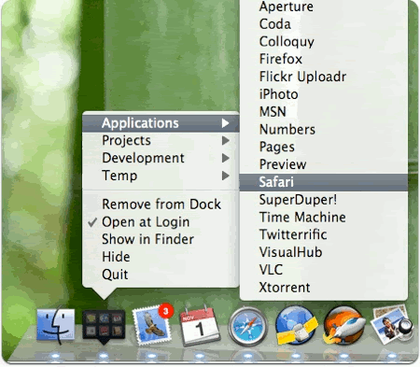Viewport: 420px width, 367px height.
Task: Launch VLC from the submenu
Action: [x=324, y=270]
